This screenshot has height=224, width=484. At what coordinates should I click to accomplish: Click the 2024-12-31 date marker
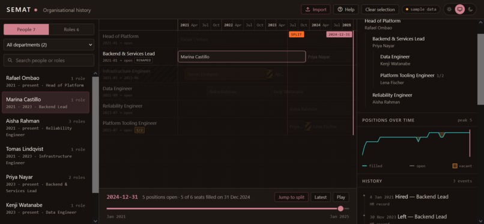pos(339,35)
